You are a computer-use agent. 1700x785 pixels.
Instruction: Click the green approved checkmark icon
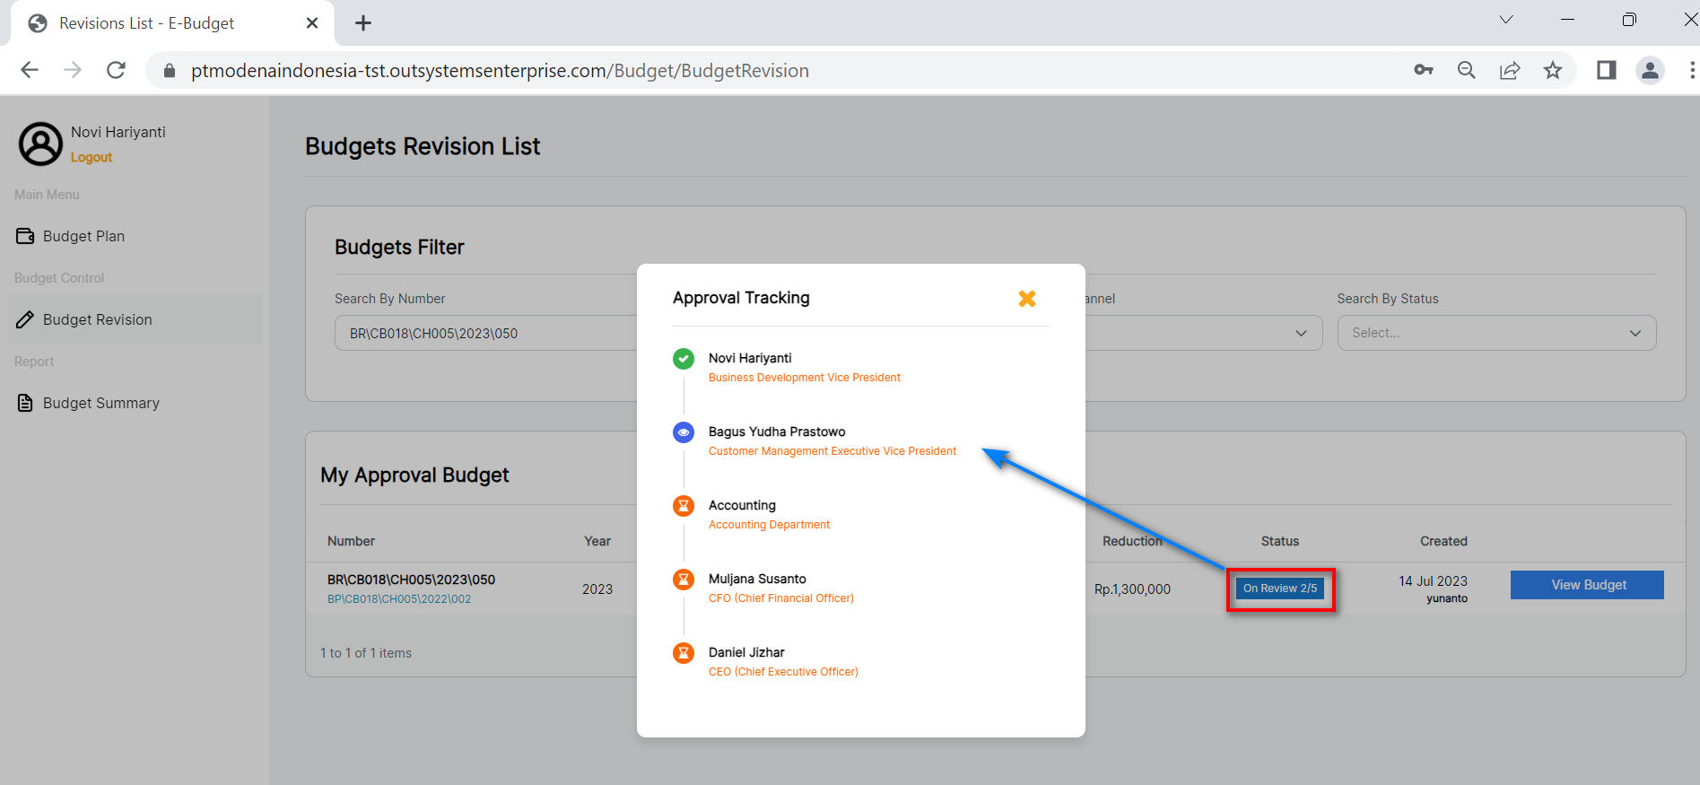[684, 359]
